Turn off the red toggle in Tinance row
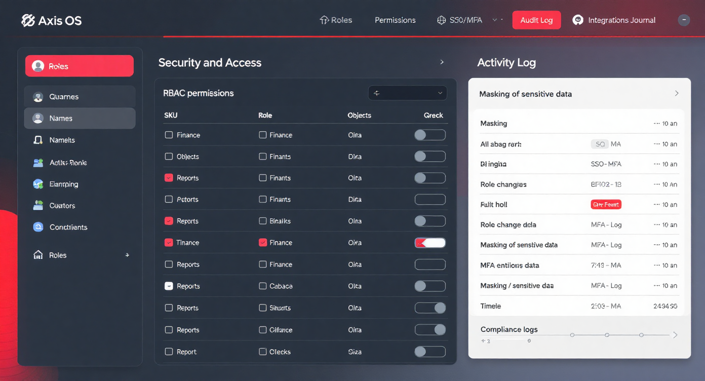This screenshot has width=705, height=381. [x=430, y=243]
